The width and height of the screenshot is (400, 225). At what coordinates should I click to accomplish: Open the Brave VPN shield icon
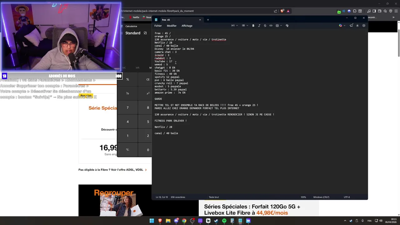click(390, 11)
